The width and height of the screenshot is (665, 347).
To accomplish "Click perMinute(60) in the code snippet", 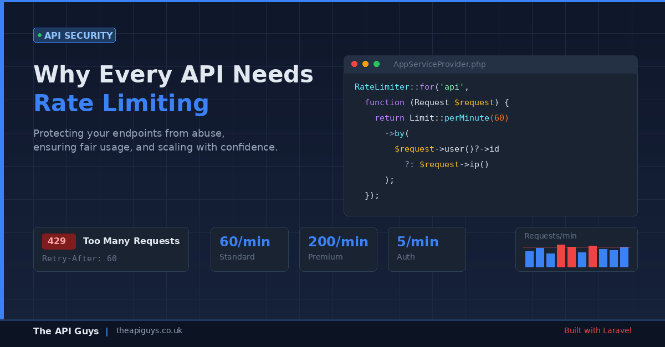I will [476, 118].
